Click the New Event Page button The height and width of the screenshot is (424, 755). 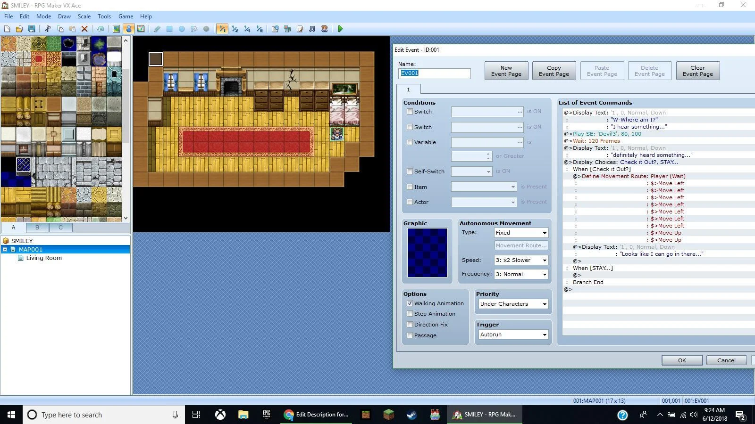[x=506, y=71]
